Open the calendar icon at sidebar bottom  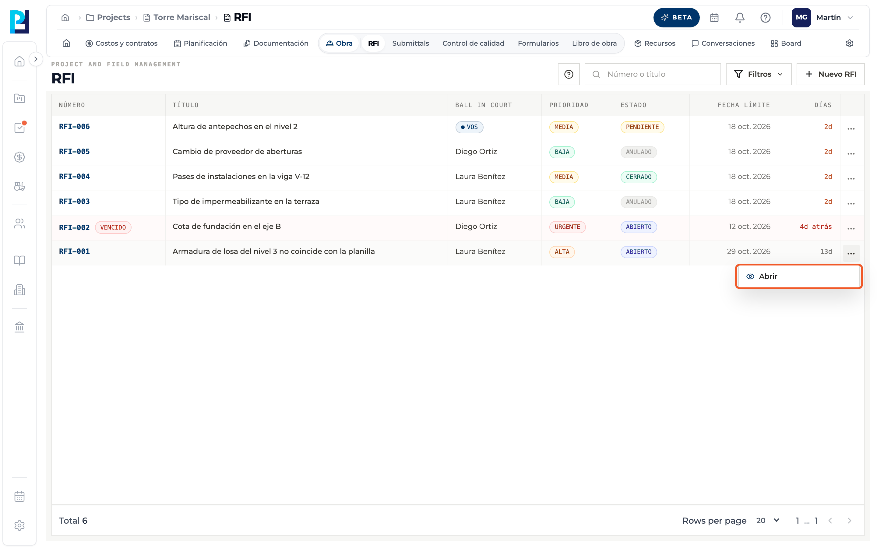[19, 496]
